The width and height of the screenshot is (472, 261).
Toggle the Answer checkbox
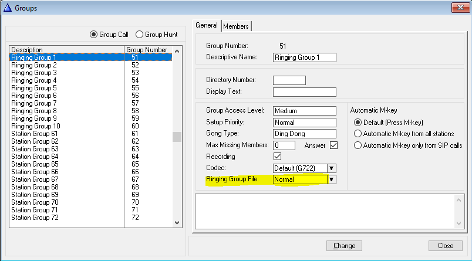(x=333, y=145)
